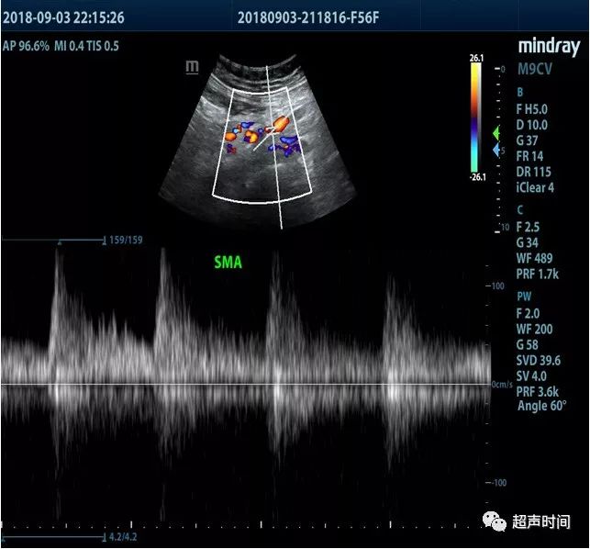
Task: Click the Doppler sample gate in the color box
Action: coord(272,132)
